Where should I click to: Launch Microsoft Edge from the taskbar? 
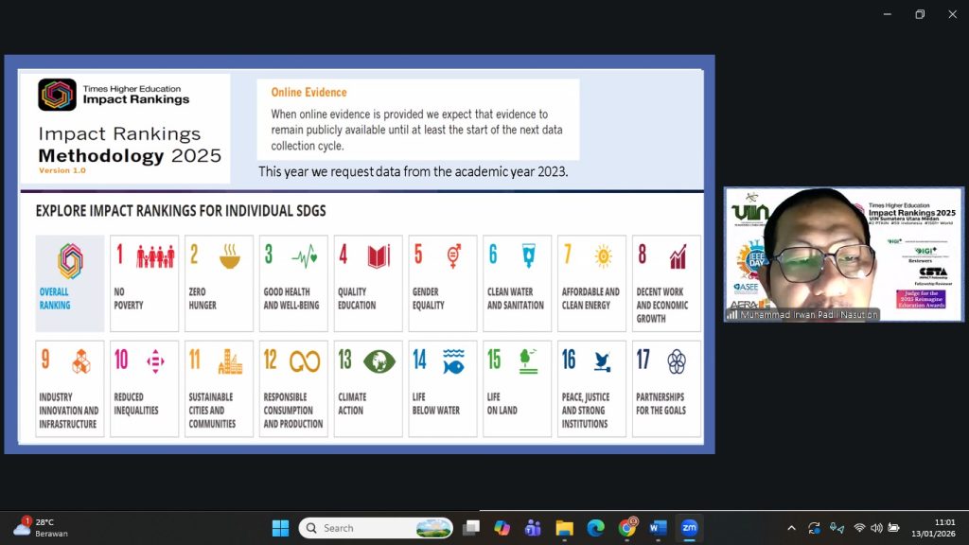[x=596, y=528]
